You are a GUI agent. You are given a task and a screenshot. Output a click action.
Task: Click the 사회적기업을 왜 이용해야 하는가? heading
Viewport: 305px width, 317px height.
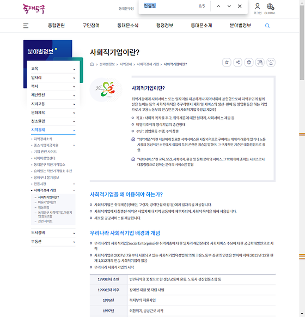click(126, 194)
